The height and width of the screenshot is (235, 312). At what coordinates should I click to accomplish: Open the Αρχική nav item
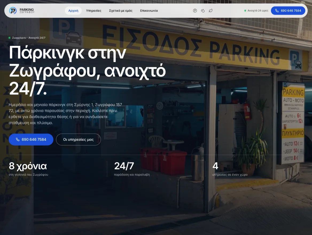pos(73,11)
